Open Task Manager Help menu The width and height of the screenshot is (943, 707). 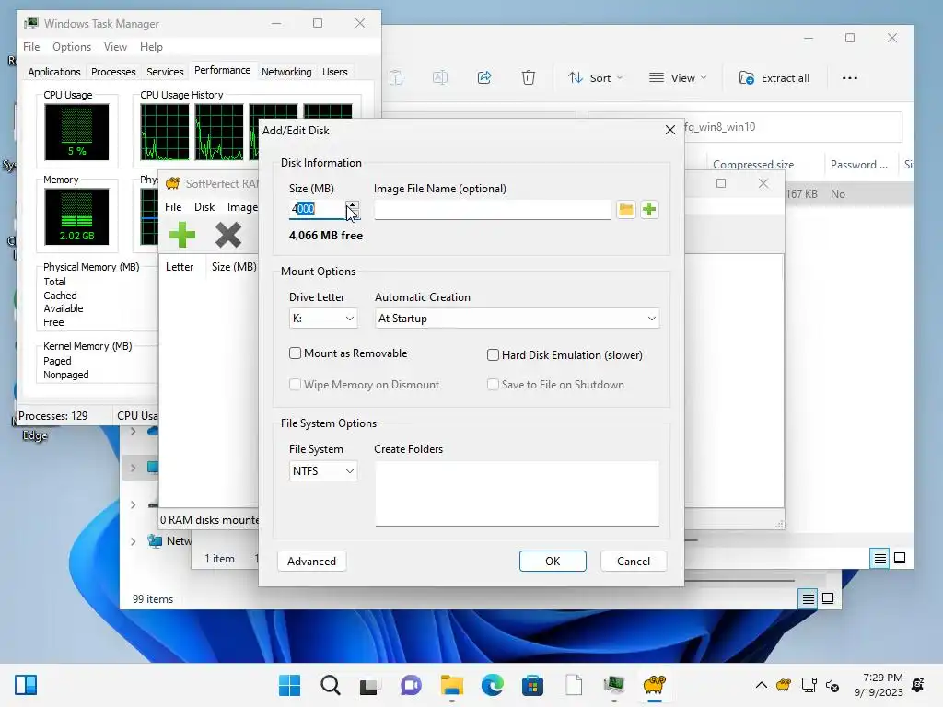(151, 47)
